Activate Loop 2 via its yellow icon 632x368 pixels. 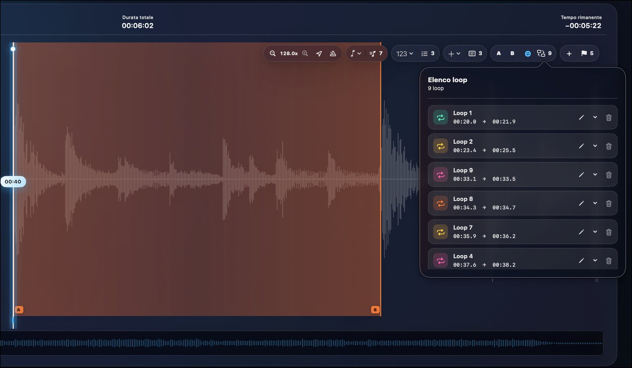pyautogui.click(x=441, y=146)
